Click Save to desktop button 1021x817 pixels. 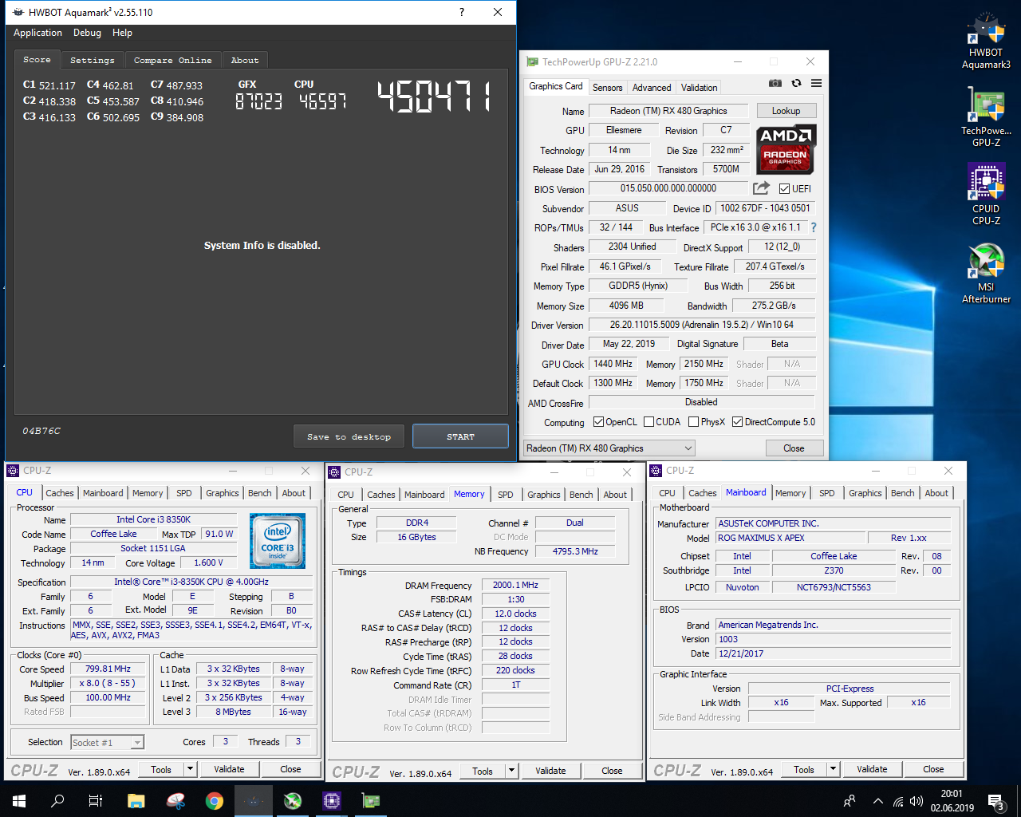coord(349,436)
